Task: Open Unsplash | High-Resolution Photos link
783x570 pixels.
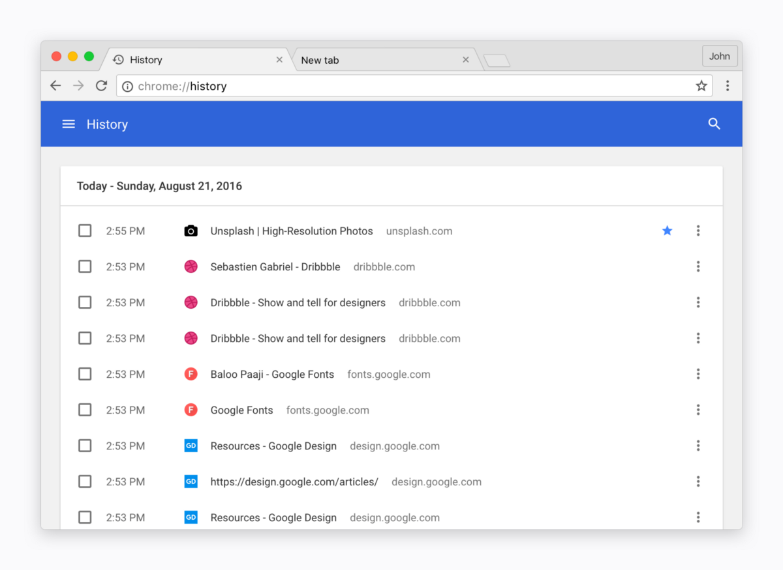Action: [292, 231]
